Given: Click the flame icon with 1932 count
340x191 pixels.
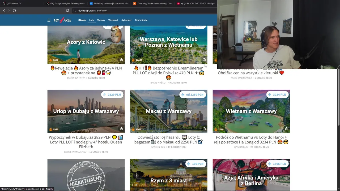Looking at the screenshot, I should click(50, 129).
